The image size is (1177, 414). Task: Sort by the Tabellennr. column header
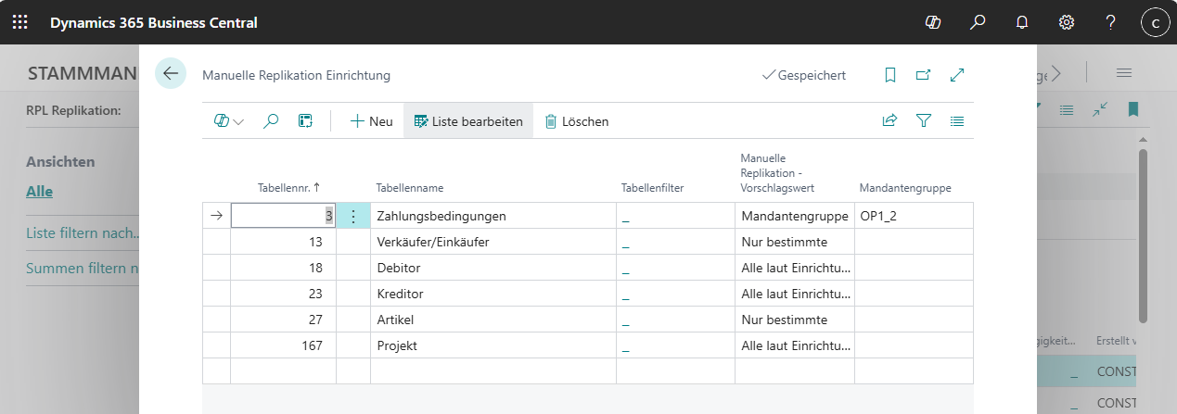[x=288, y=187]
